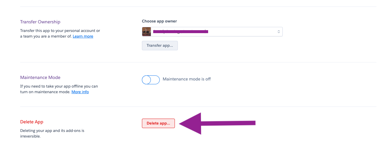
Task: Click the up-down chevron in owner selector
Action: coord(278,32)
